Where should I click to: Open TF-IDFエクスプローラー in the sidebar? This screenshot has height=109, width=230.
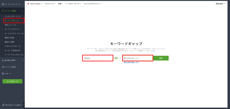tap(13, 46)
